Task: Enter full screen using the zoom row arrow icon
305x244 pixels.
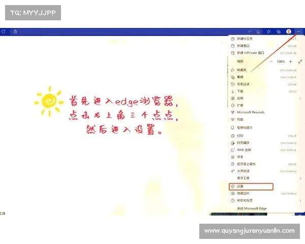Action: (300, 62)
